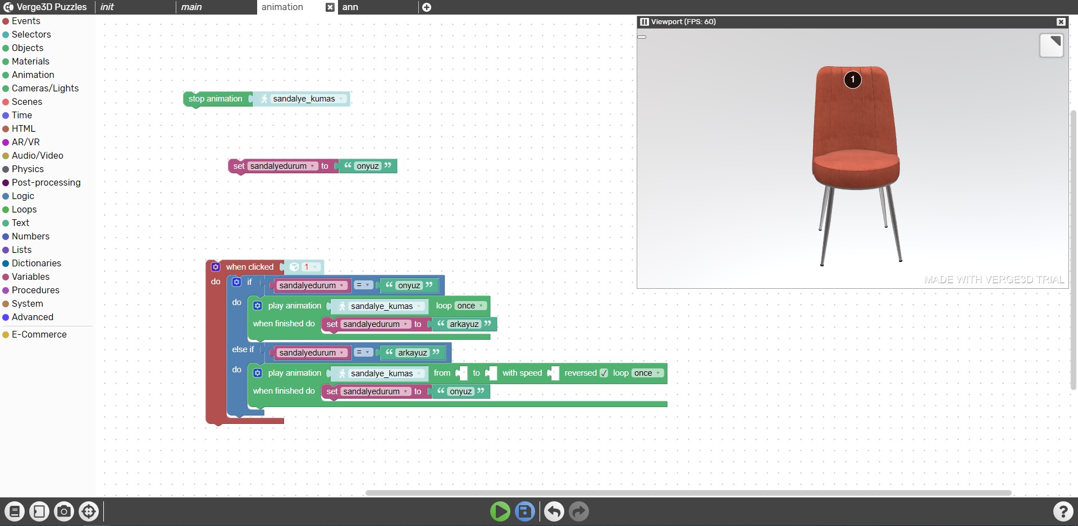Click the gear icon on the if block
Screen dimensions: 1078x526
click(x=237, y=282)
